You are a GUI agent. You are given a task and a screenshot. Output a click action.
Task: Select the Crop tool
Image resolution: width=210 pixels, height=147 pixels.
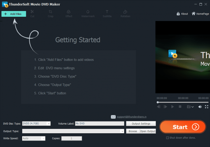(x=50, y=14)
